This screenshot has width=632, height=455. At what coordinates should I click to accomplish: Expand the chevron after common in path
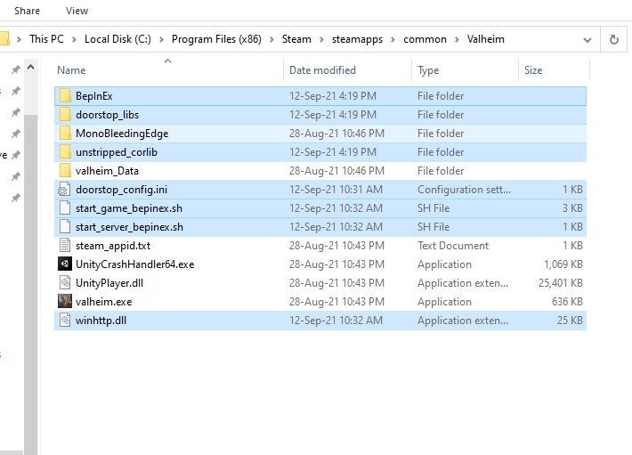pos(457,39)
